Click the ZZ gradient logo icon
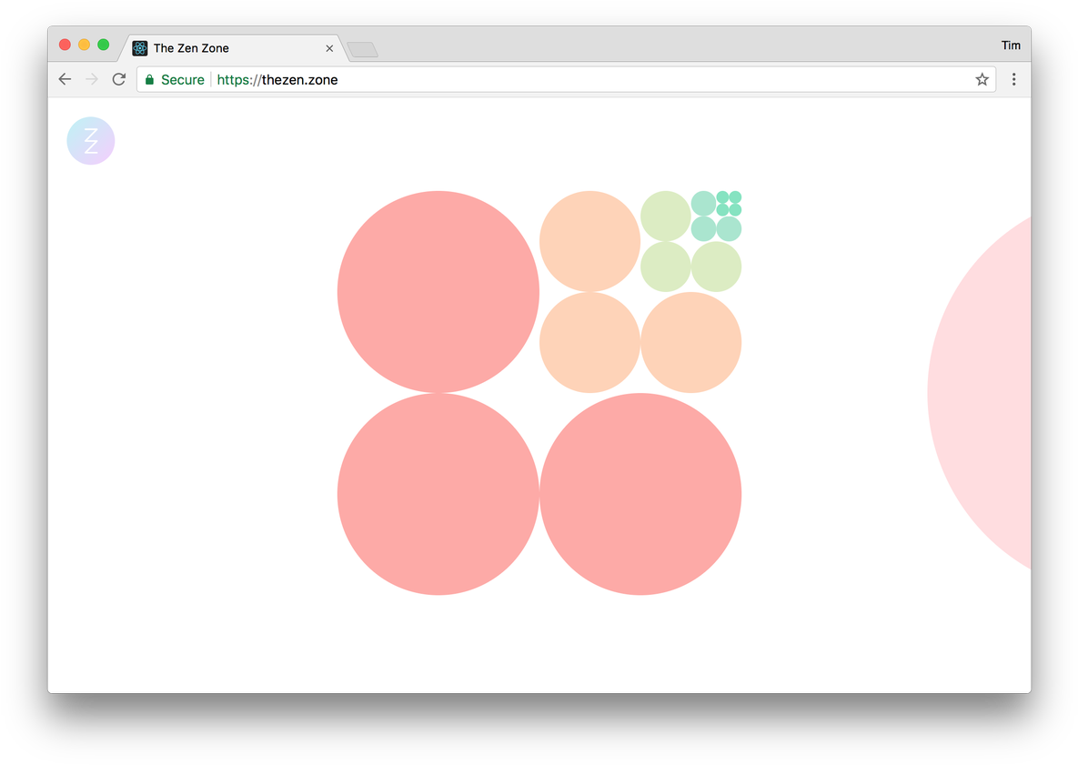 91,141
